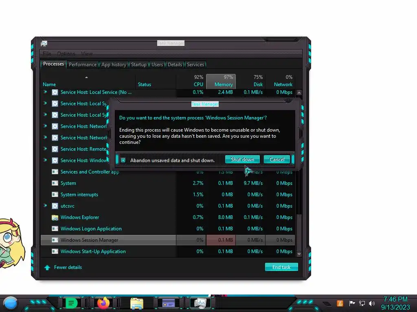Click the Windows Explorer folder icon
The height and width of the screenshot is (312, 417).
point(55,218)
